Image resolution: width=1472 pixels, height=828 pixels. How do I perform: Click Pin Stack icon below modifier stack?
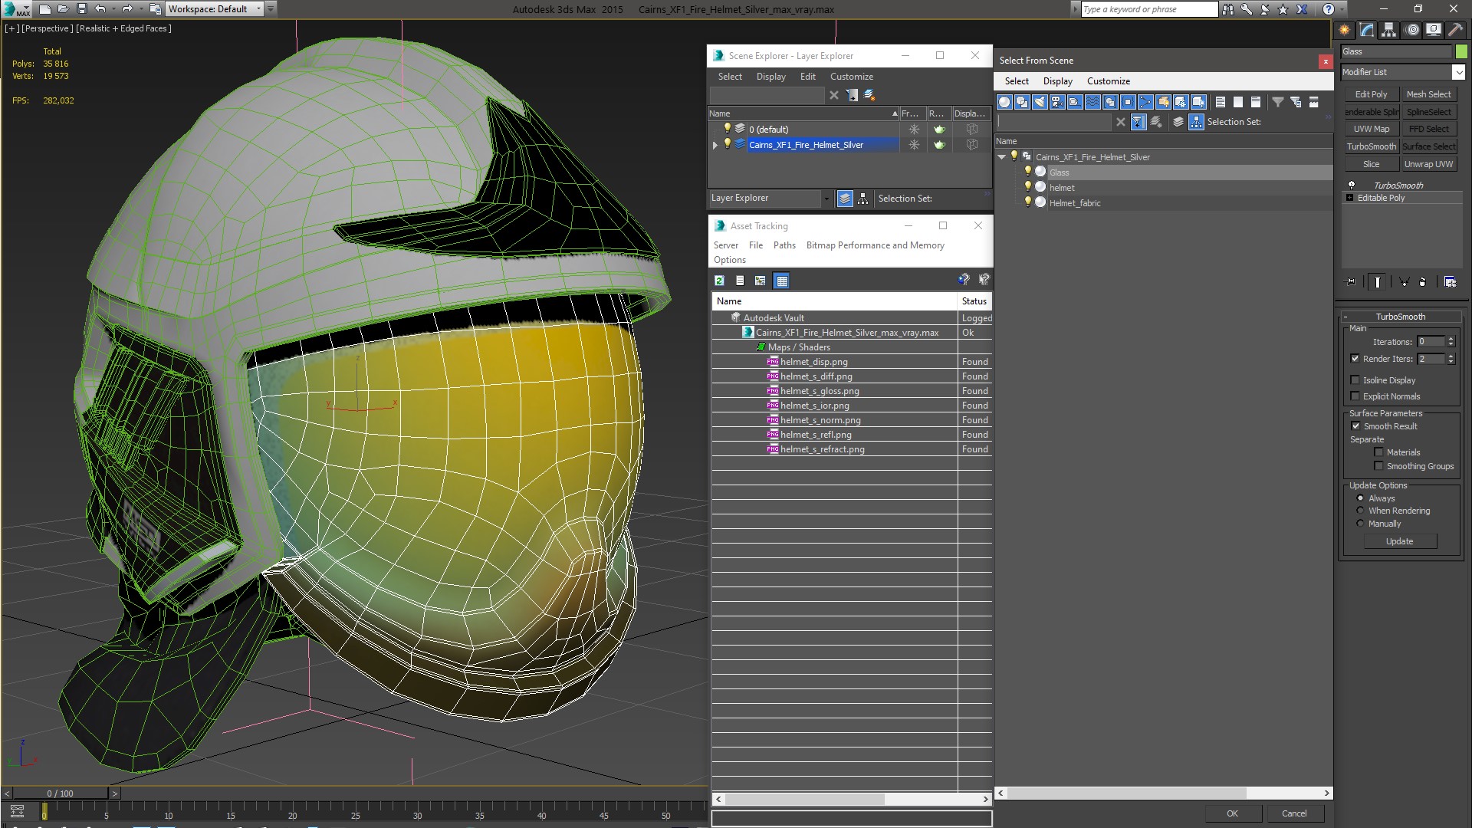pyautogui.click(x=1351, y=282)
